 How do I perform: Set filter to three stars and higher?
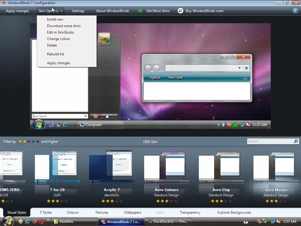29,142
